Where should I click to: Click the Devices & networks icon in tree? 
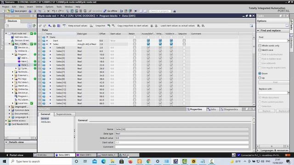(12, 40)
